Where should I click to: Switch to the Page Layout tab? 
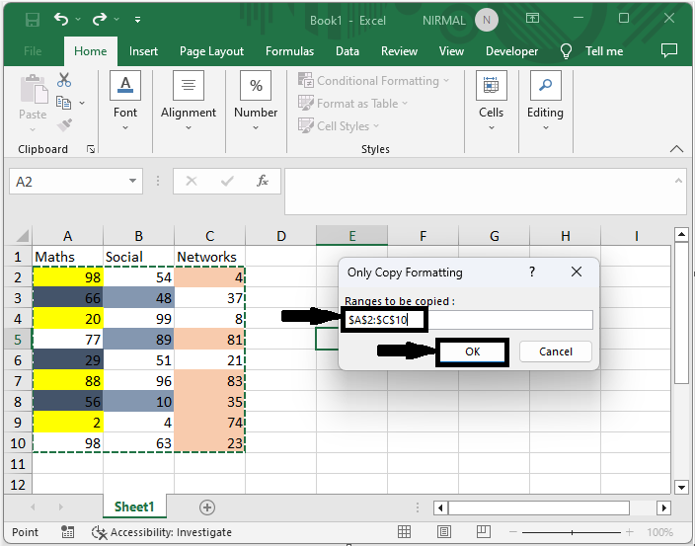pyautogui.click(x=211, y=51)
